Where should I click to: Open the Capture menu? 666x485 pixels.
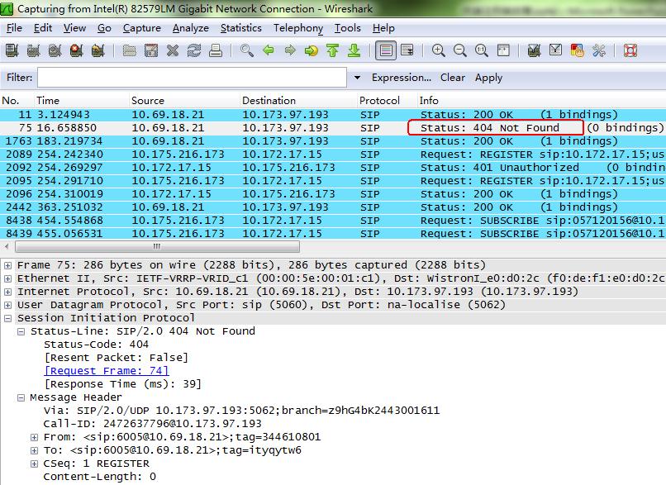(x=142, y=28)
